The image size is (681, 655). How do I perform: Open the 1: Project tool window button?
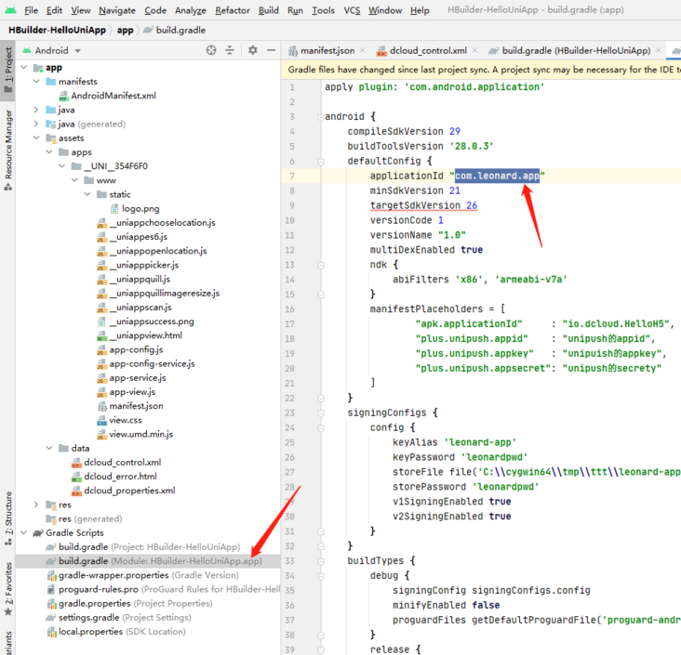[7, 71]
